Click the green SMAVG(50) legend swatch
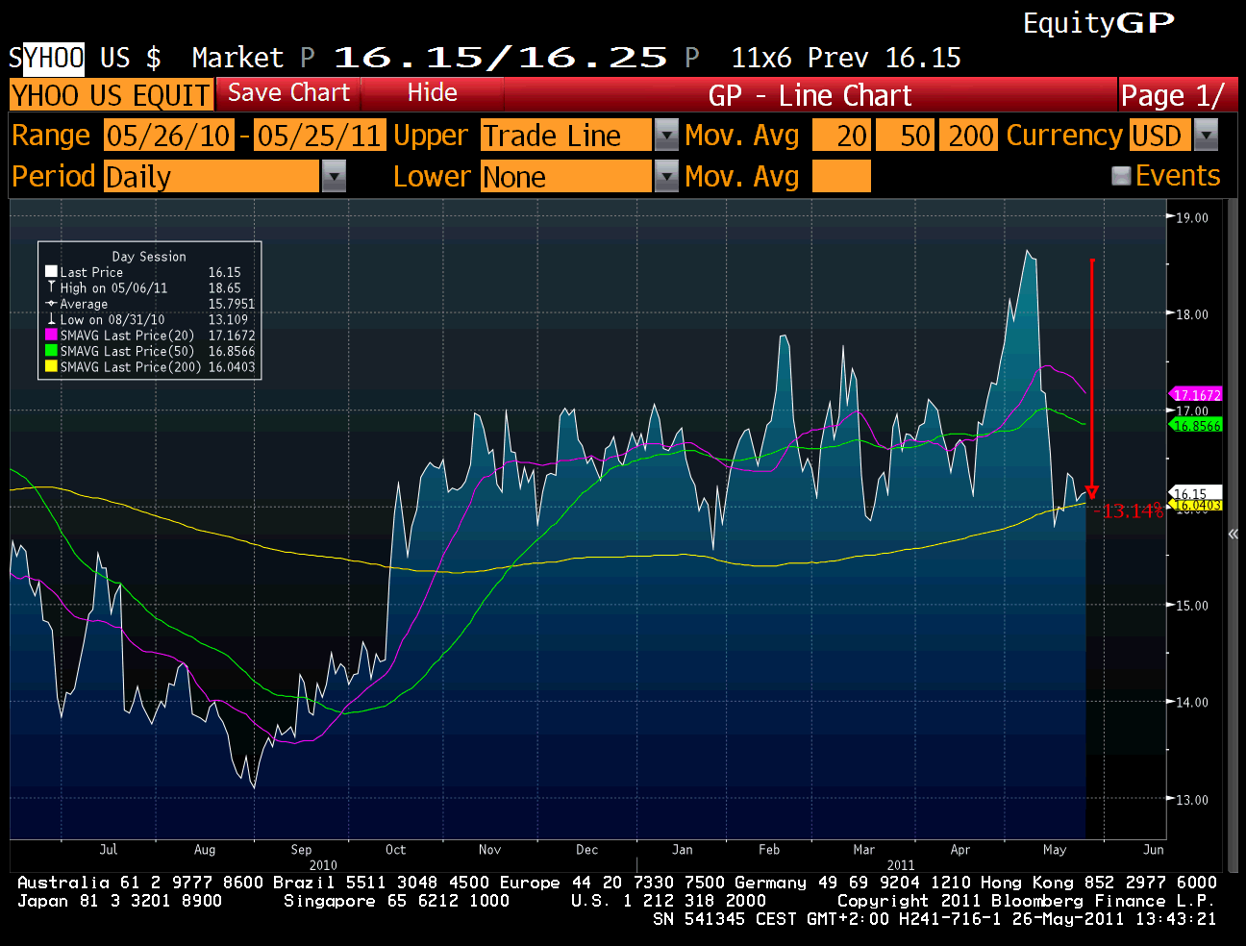The height and width of the screenshot is (946, 1246). [x=51, y=351]
